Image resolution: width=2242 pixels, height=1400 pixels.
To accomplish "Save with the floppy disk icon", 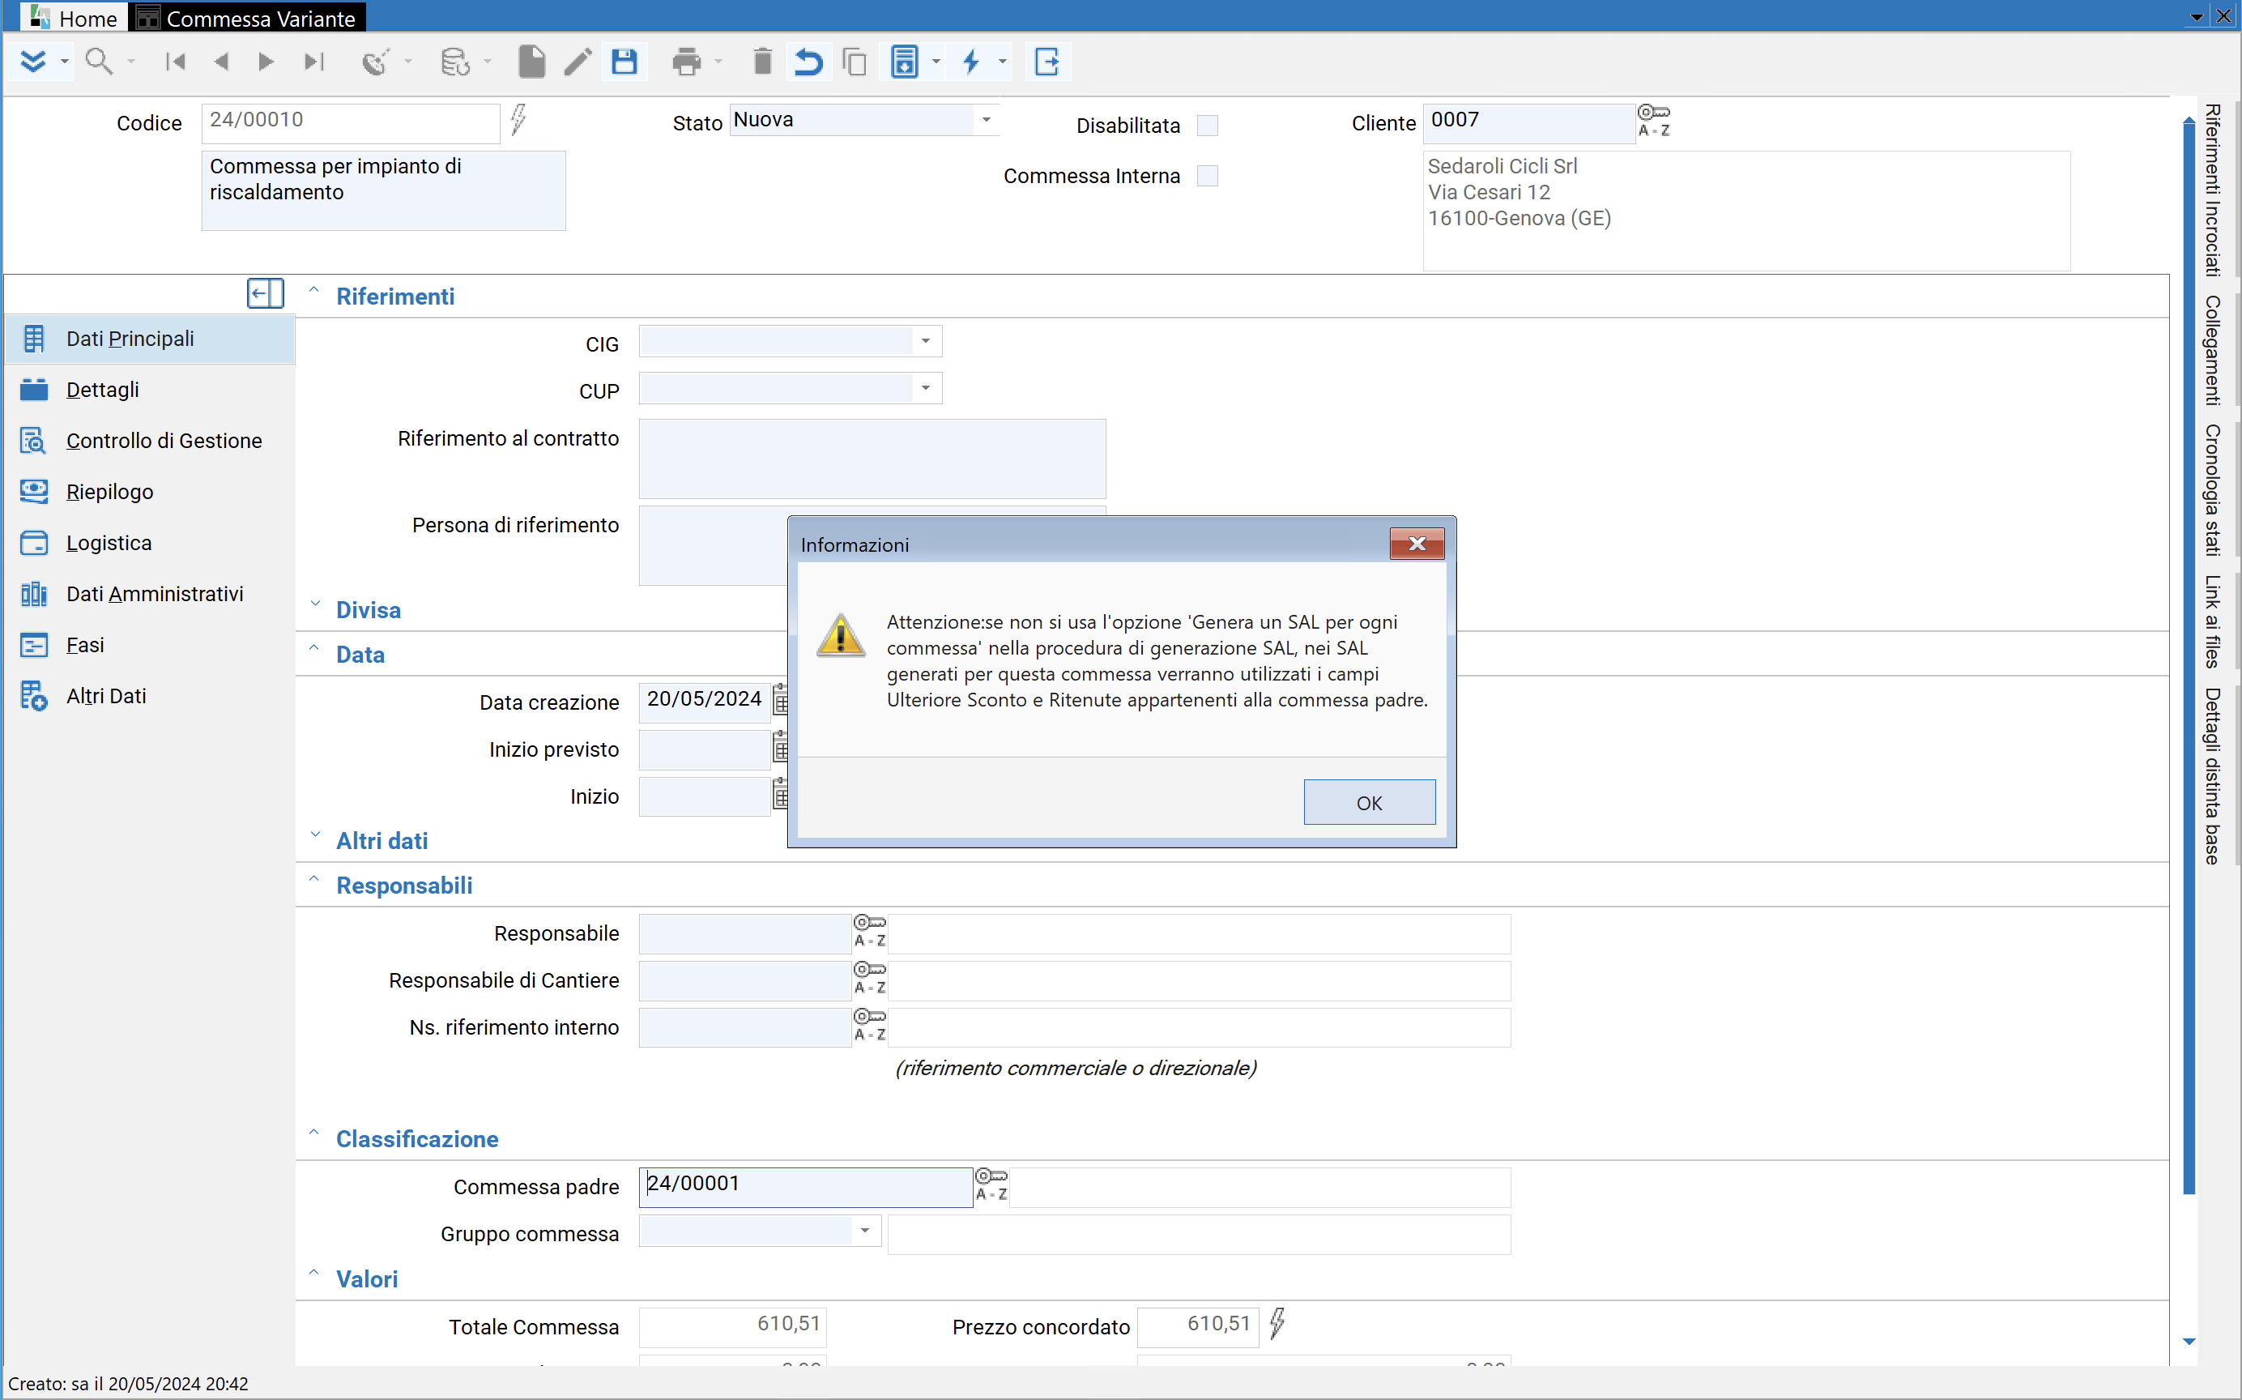I will 624,62.
